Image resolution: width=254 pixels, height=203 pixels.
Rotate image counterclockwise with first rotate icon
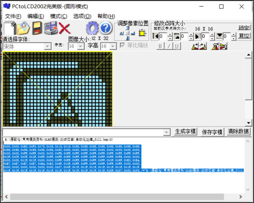click(195, 46)
